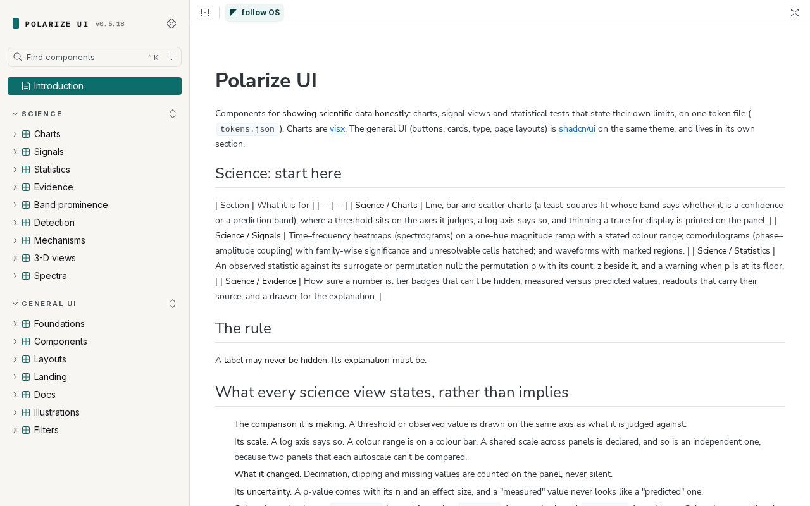Click the grid icon beside Evidence
The width and height of the screenshot is (810, 506).
coord(26,187)
